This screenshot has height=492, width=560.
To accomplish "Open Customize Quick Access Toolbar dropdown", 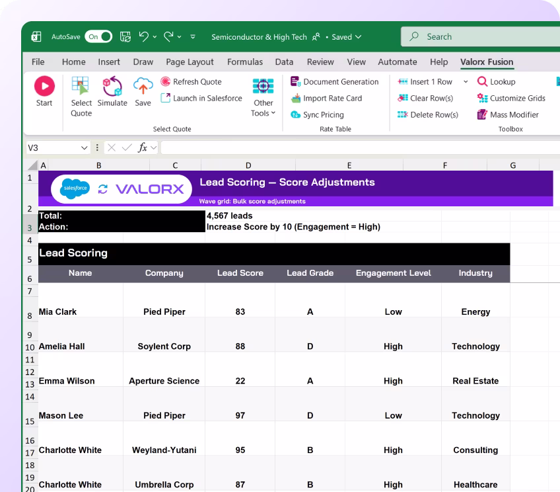I will [193, 36].
